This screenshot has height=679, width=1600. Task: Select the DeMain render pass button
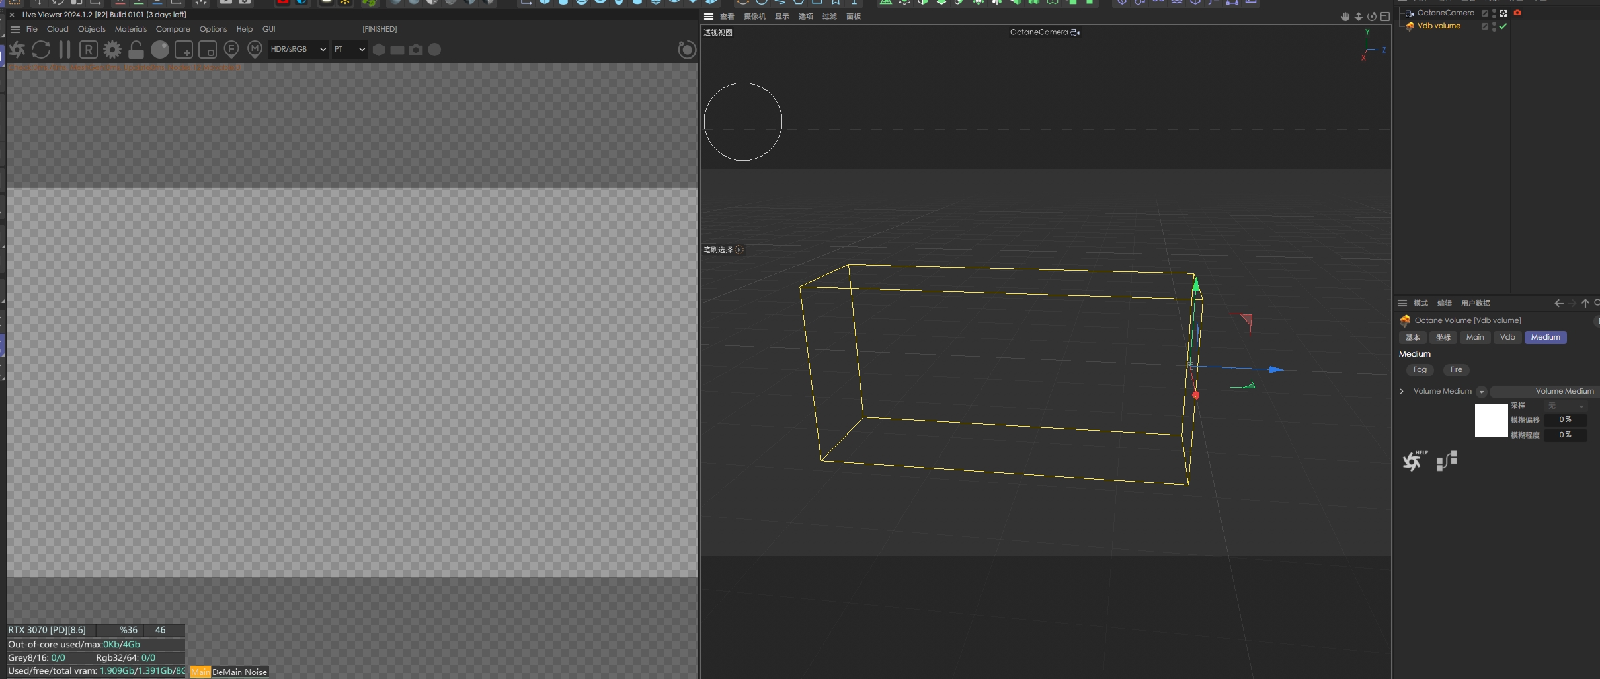(227, 672)
